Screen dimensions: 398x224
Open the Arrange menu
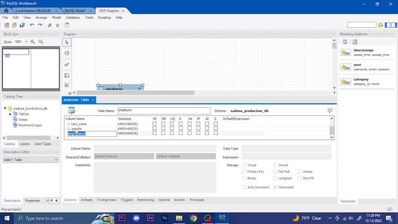[x=41, y=17]
